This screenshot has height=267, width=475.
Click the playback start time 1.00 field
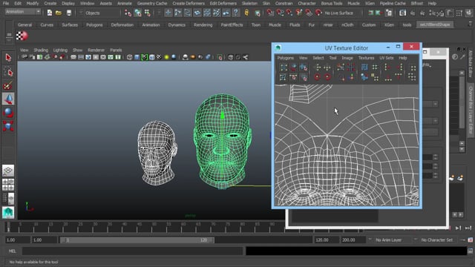click(x=45, y=240)
